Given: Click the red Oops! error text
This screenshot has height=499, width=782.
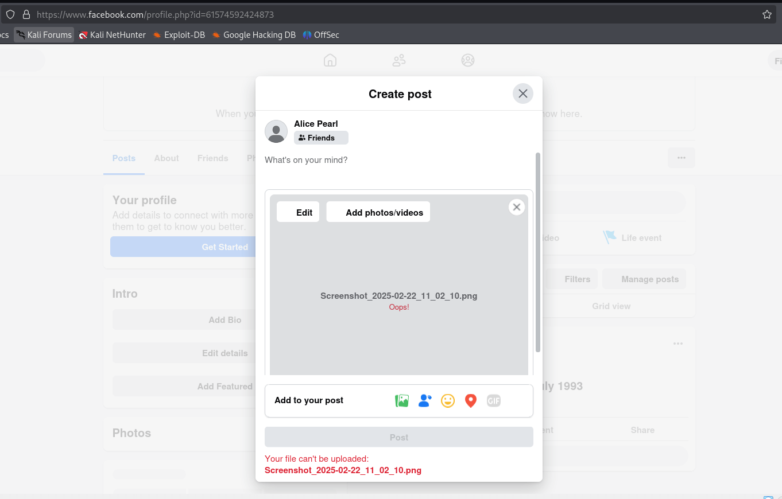Looking at the screenshot, I should tap(399, 307).
